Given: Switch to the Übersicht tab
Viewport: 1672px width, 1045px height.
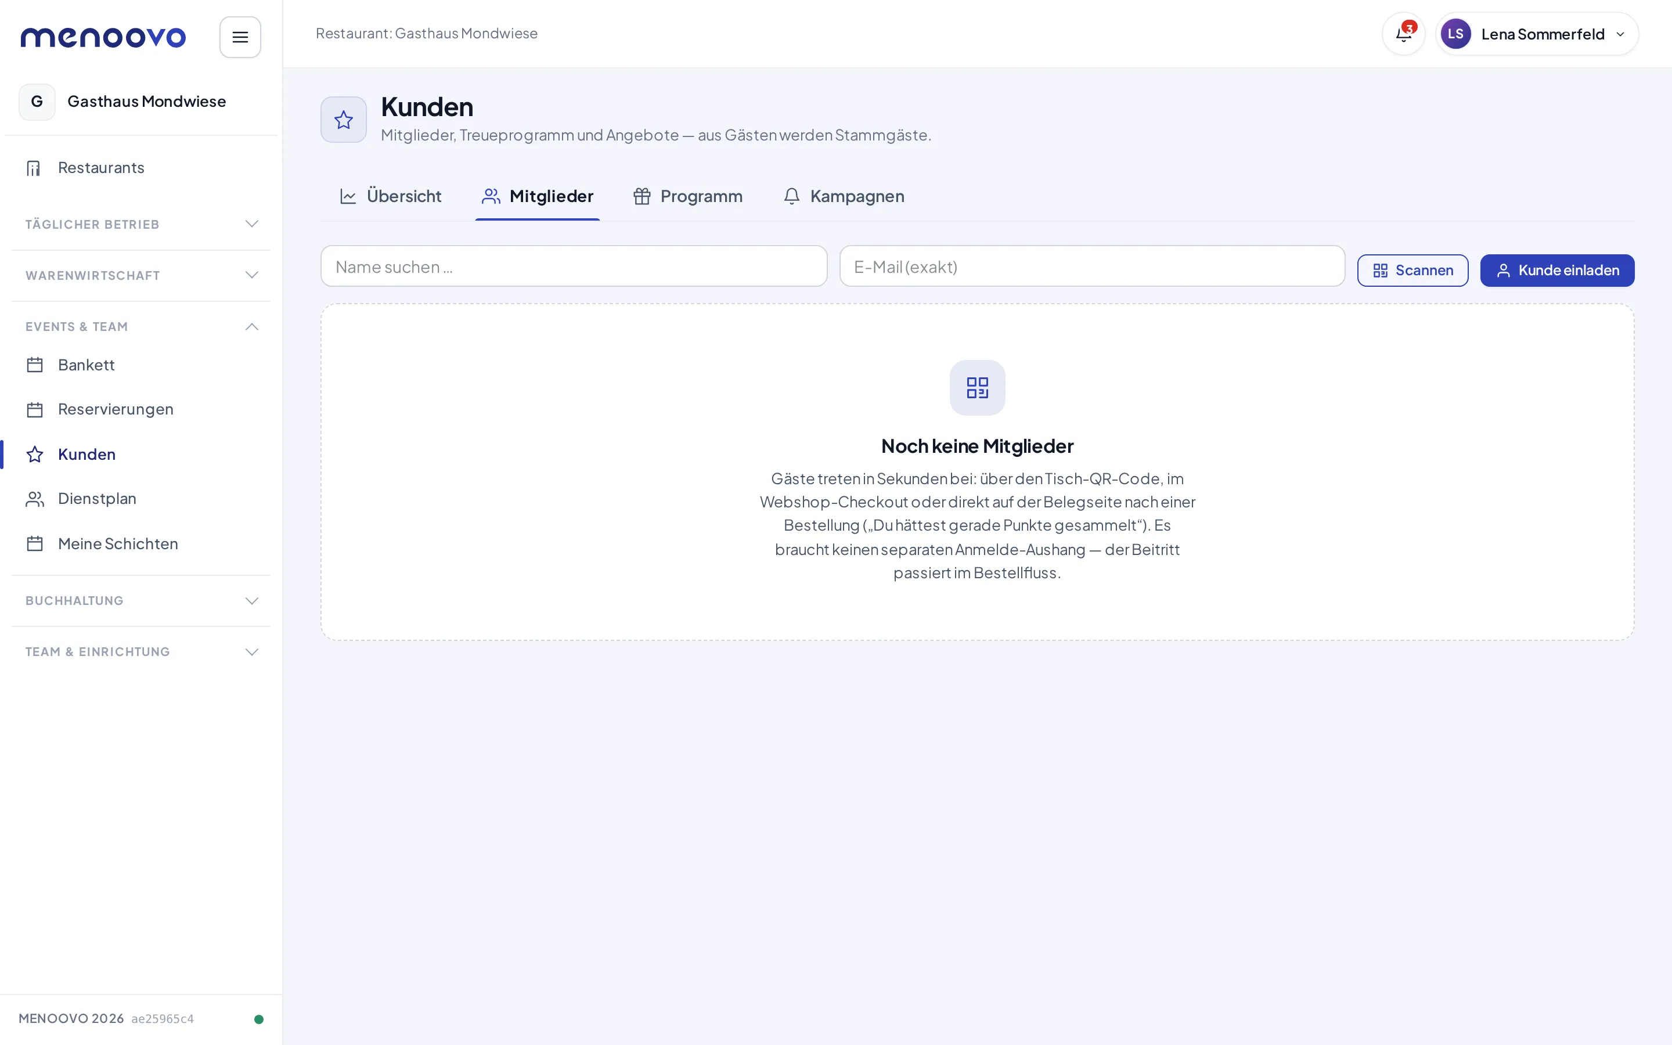Looking at the screenshot, I should click(x=390, y=196).
